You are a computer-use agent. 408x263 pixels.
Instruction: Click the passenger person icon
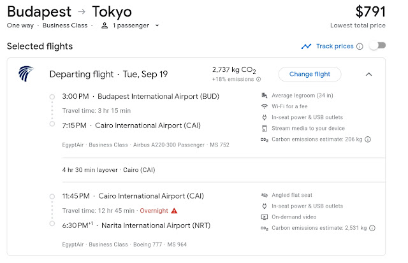105,25
